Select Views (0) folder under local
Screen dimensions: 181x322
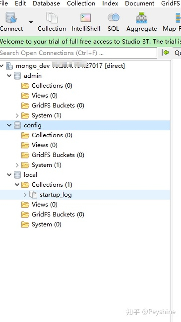39,204
